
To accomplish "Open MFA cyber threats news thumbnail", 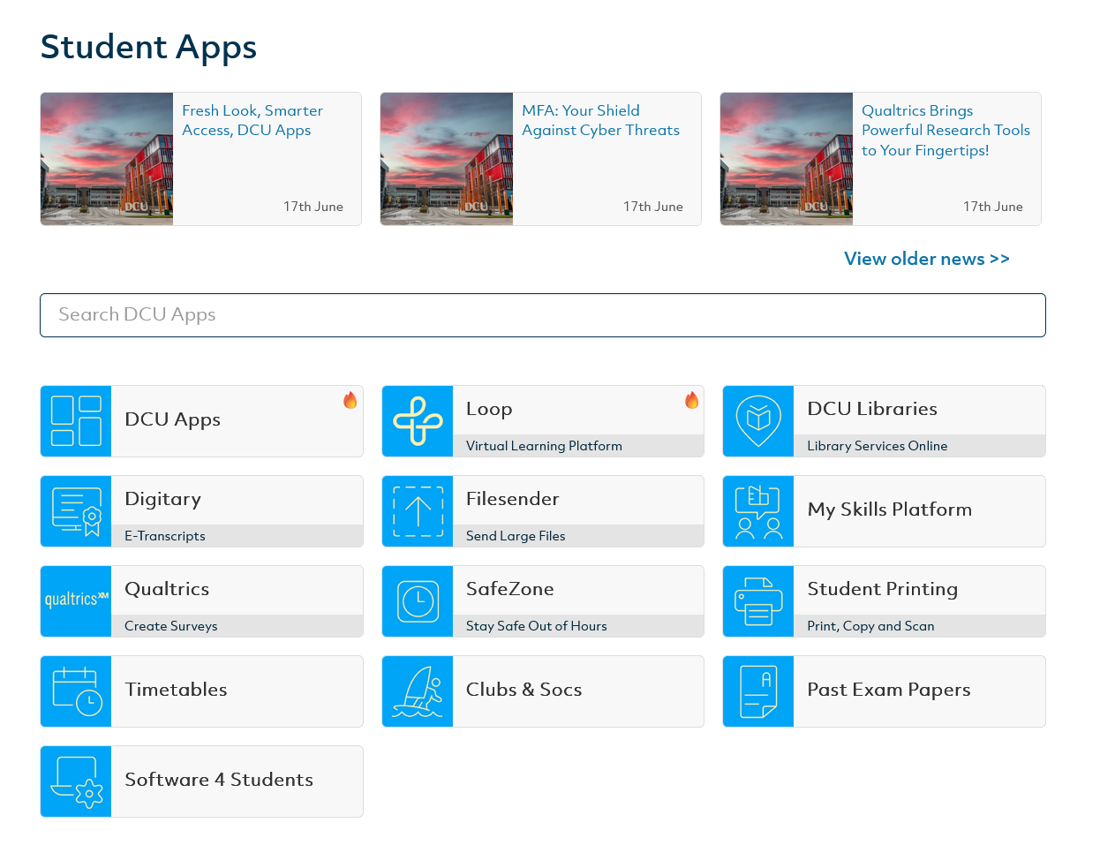I will (447, 159).
